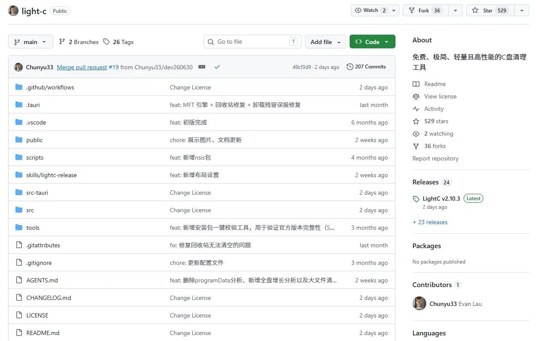This screenshot has height=341, width=536.
Task: Open the Contributors heading link
Action: (436, 285)
